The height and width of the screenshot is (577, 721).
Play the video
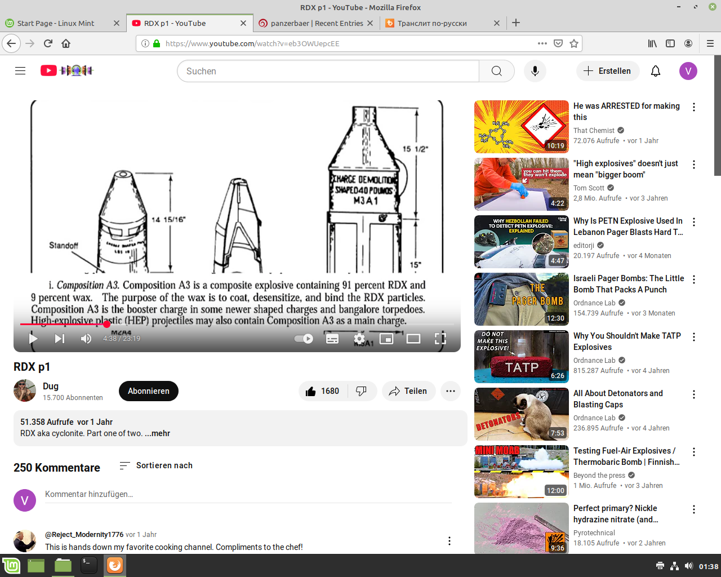click(33, 339)
